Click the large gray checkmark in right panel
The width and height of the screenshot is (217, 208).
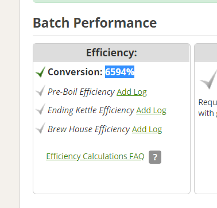pos(208,79)
